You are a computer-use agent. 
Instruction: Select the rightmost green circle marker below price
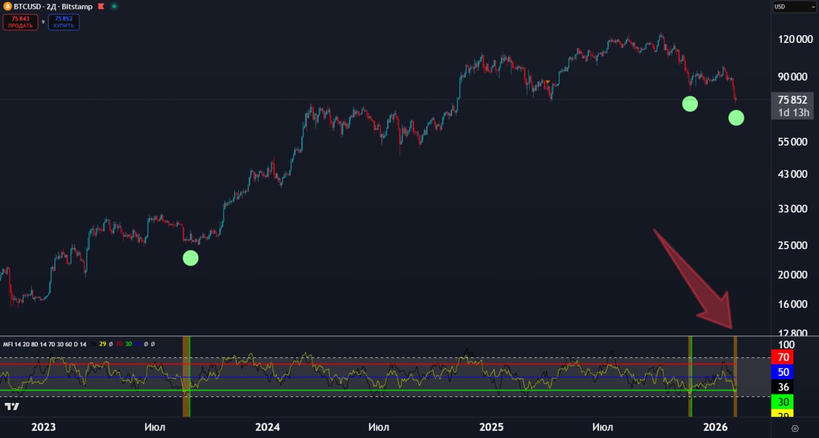point(736,117)
